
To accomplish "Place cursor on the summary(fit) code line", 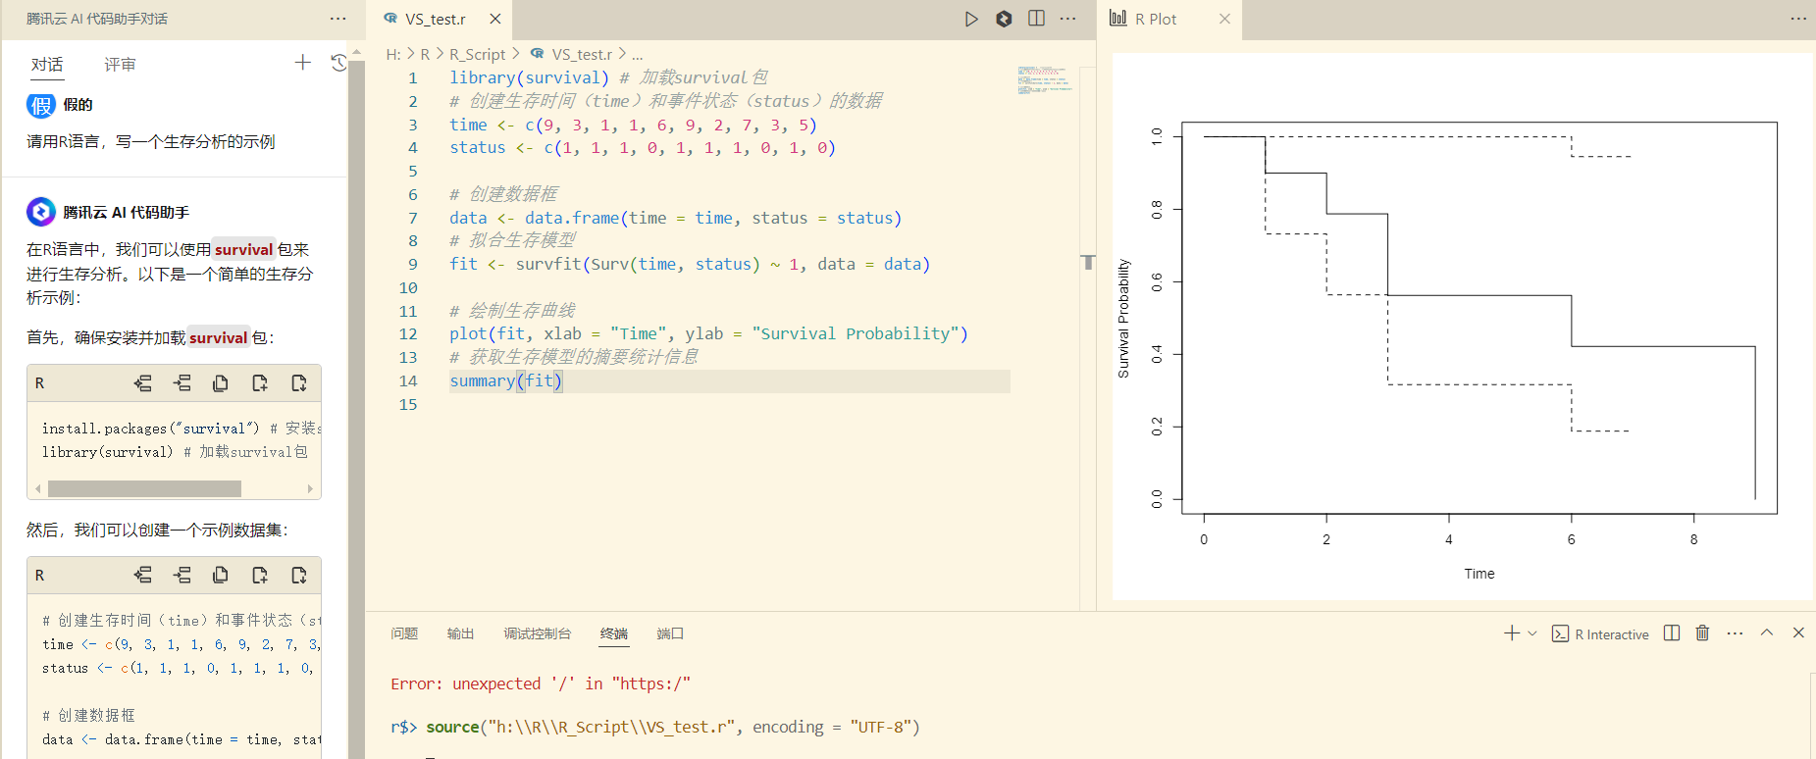I will point(506,381).
